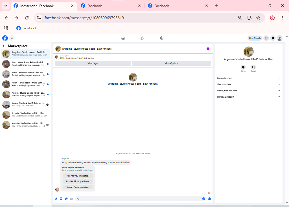Send a voice clip with microphone icon
Image resolution: width=289 pixels, height=207 pixels.
coord(56,199)
